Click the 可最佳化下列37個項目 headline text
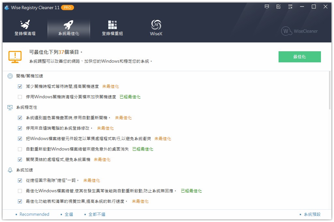 pos(56,52)
